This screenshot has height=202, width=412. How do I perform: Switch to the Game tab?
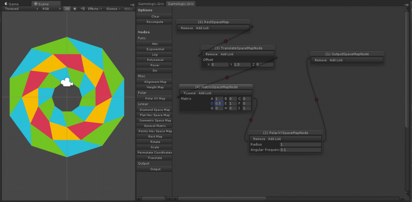pyautogui.click(x=11, y=4)
